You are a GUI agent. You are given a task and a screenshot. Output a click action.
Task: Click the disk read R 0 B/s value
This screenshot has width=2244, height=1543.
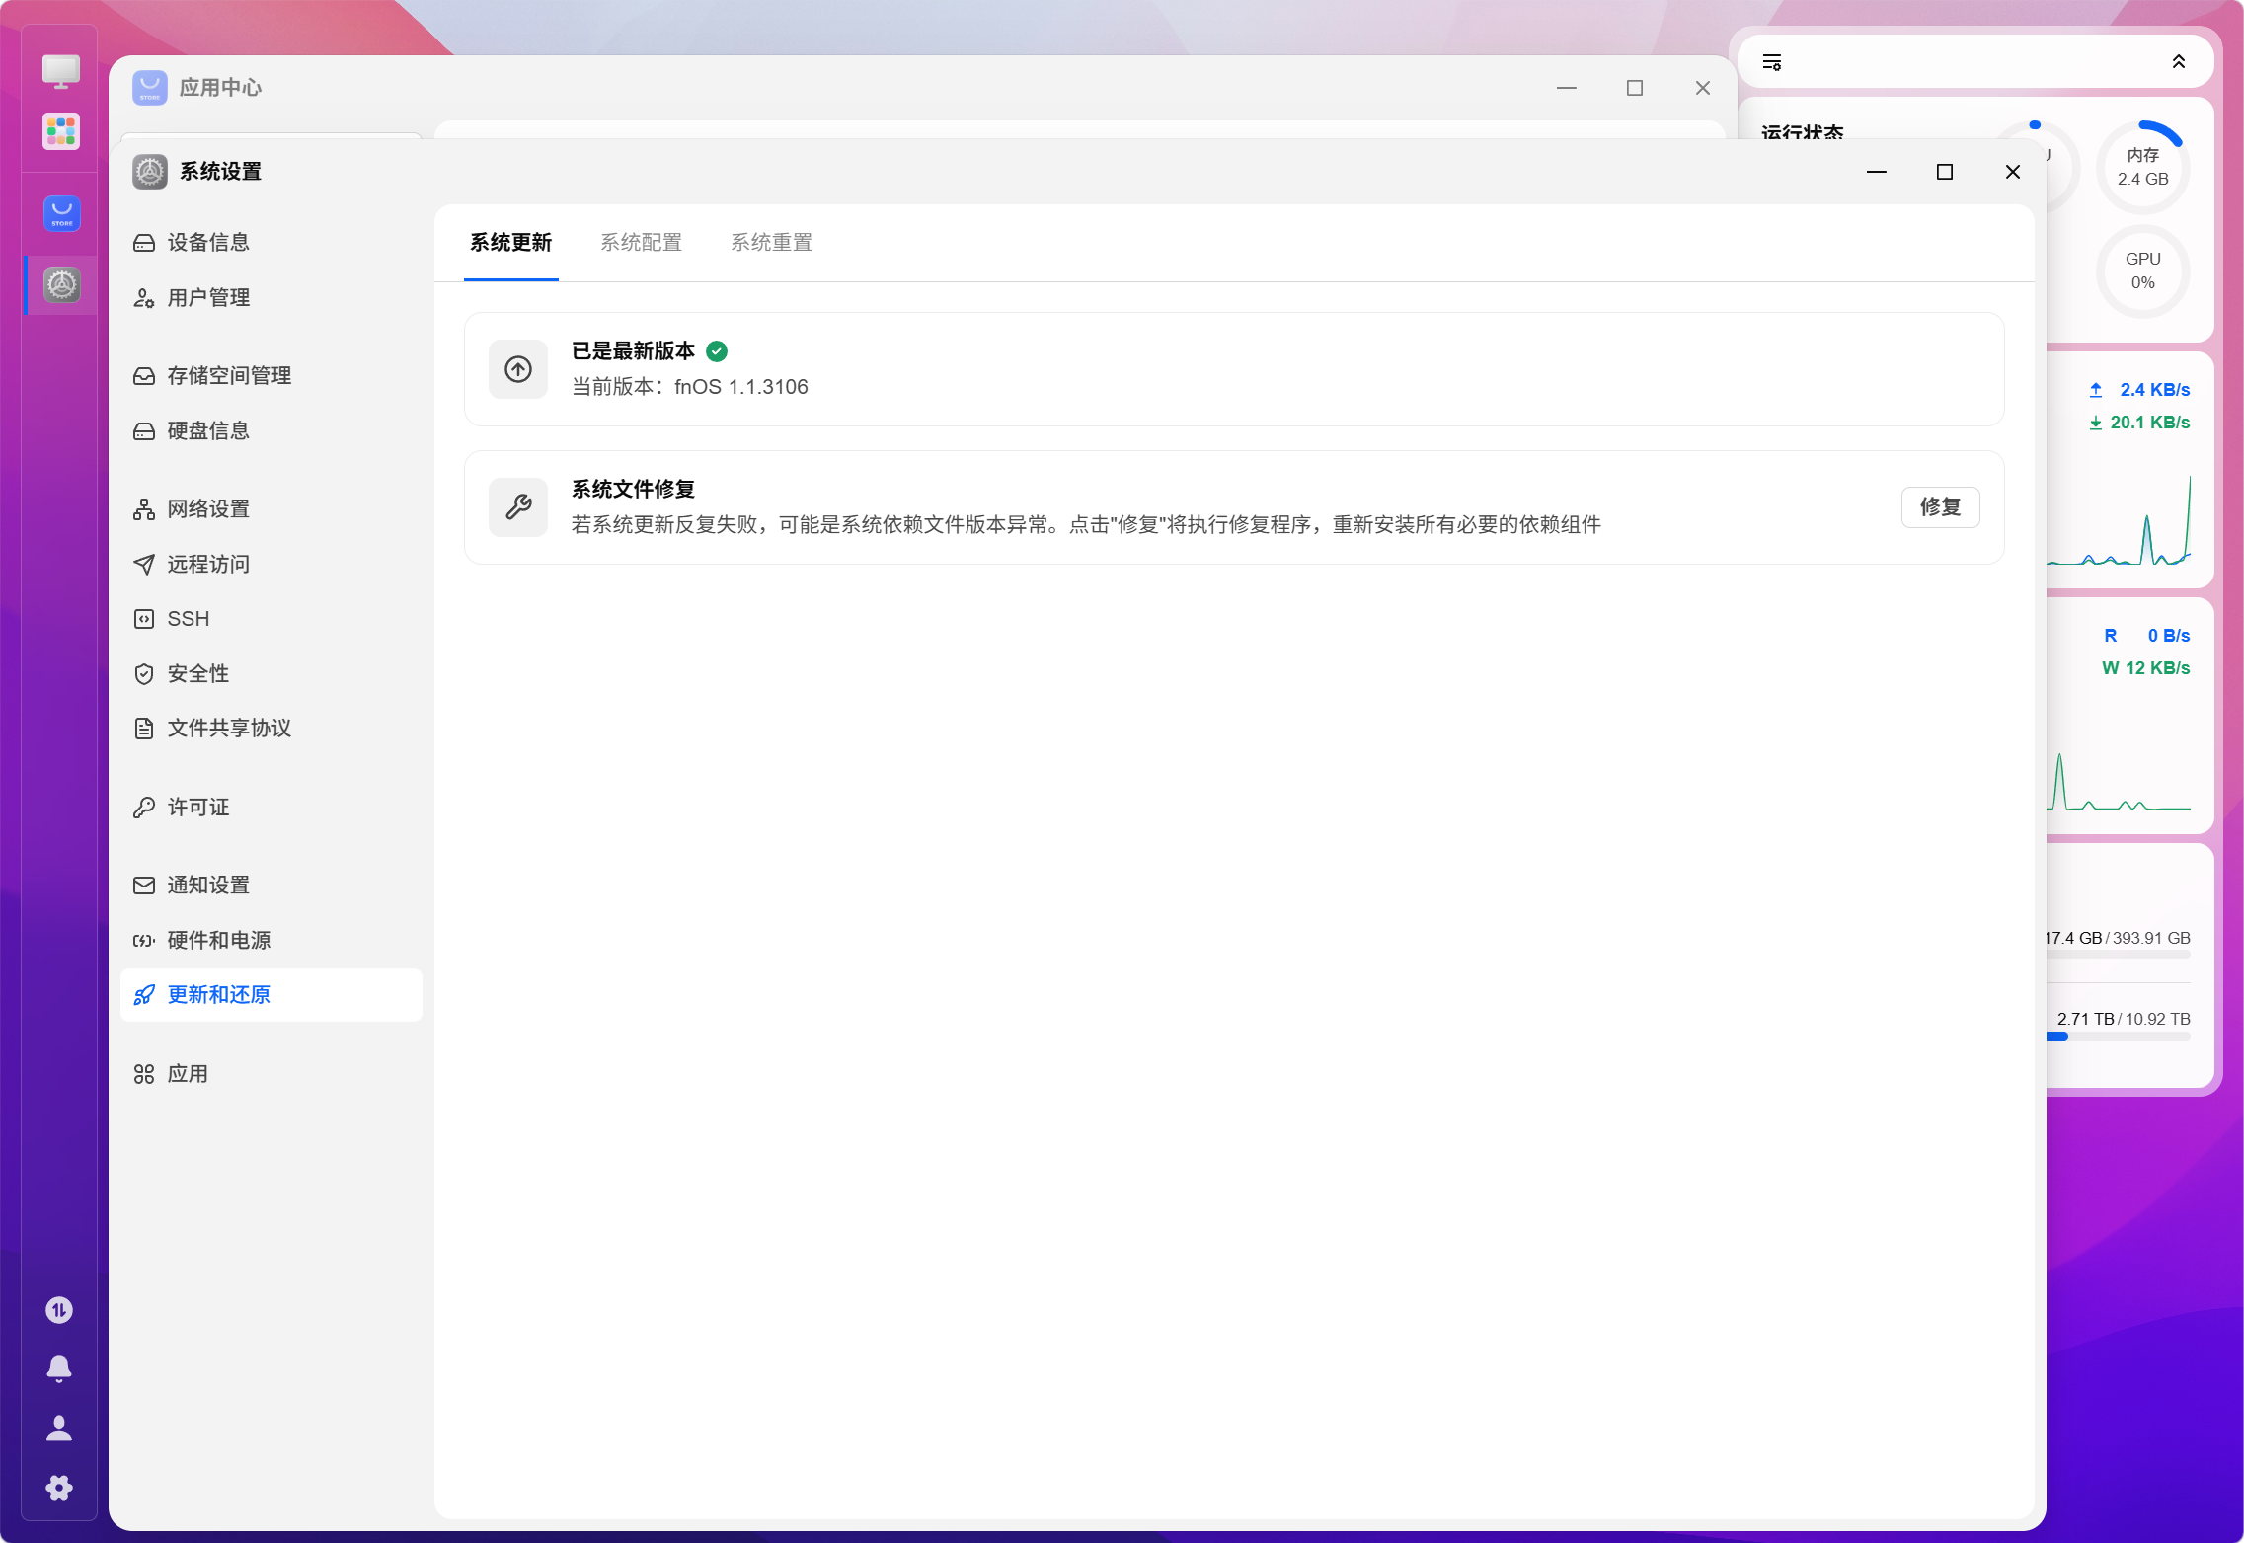coord(2146,636)
